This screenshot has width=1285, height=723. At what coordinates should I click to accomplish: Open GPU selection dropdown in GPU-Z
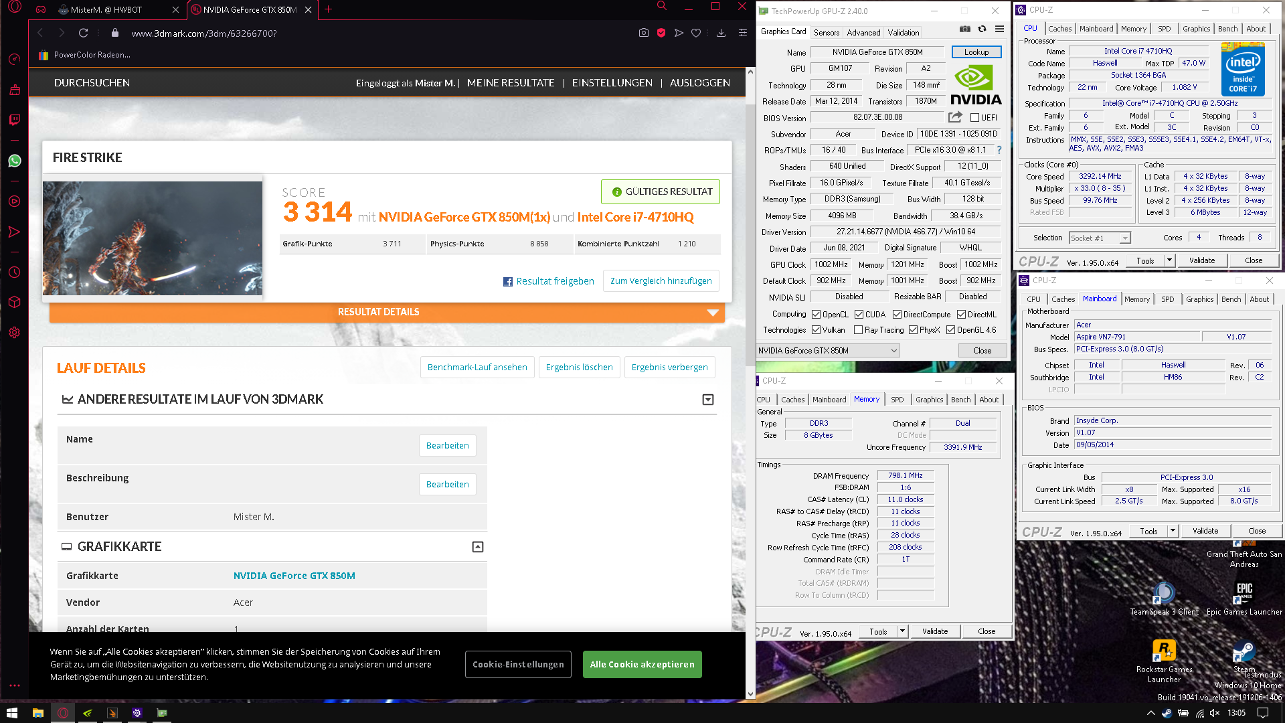point(828,351)
